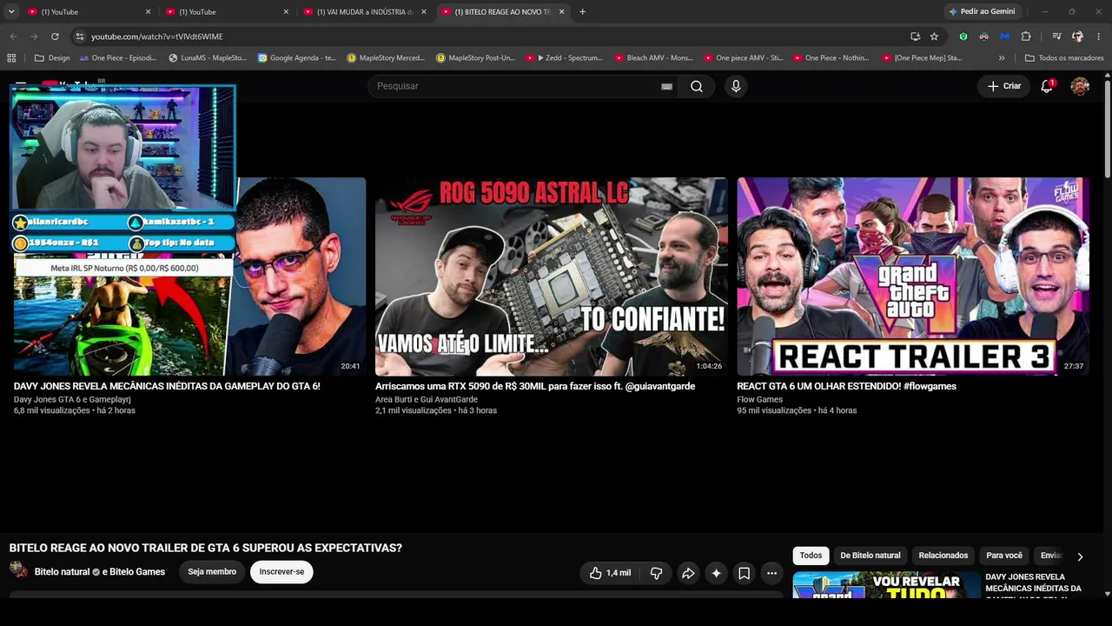
Task: Share the video using the arrow icon
Action: [688, 573]
